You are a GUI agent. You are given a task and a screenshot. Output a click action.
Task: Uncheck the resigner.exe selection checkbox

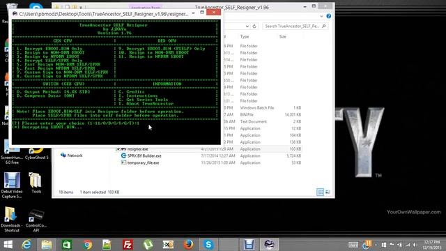(118, 149)
